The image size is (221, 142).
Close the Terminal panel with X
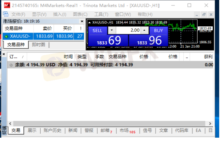click(4, 54)
